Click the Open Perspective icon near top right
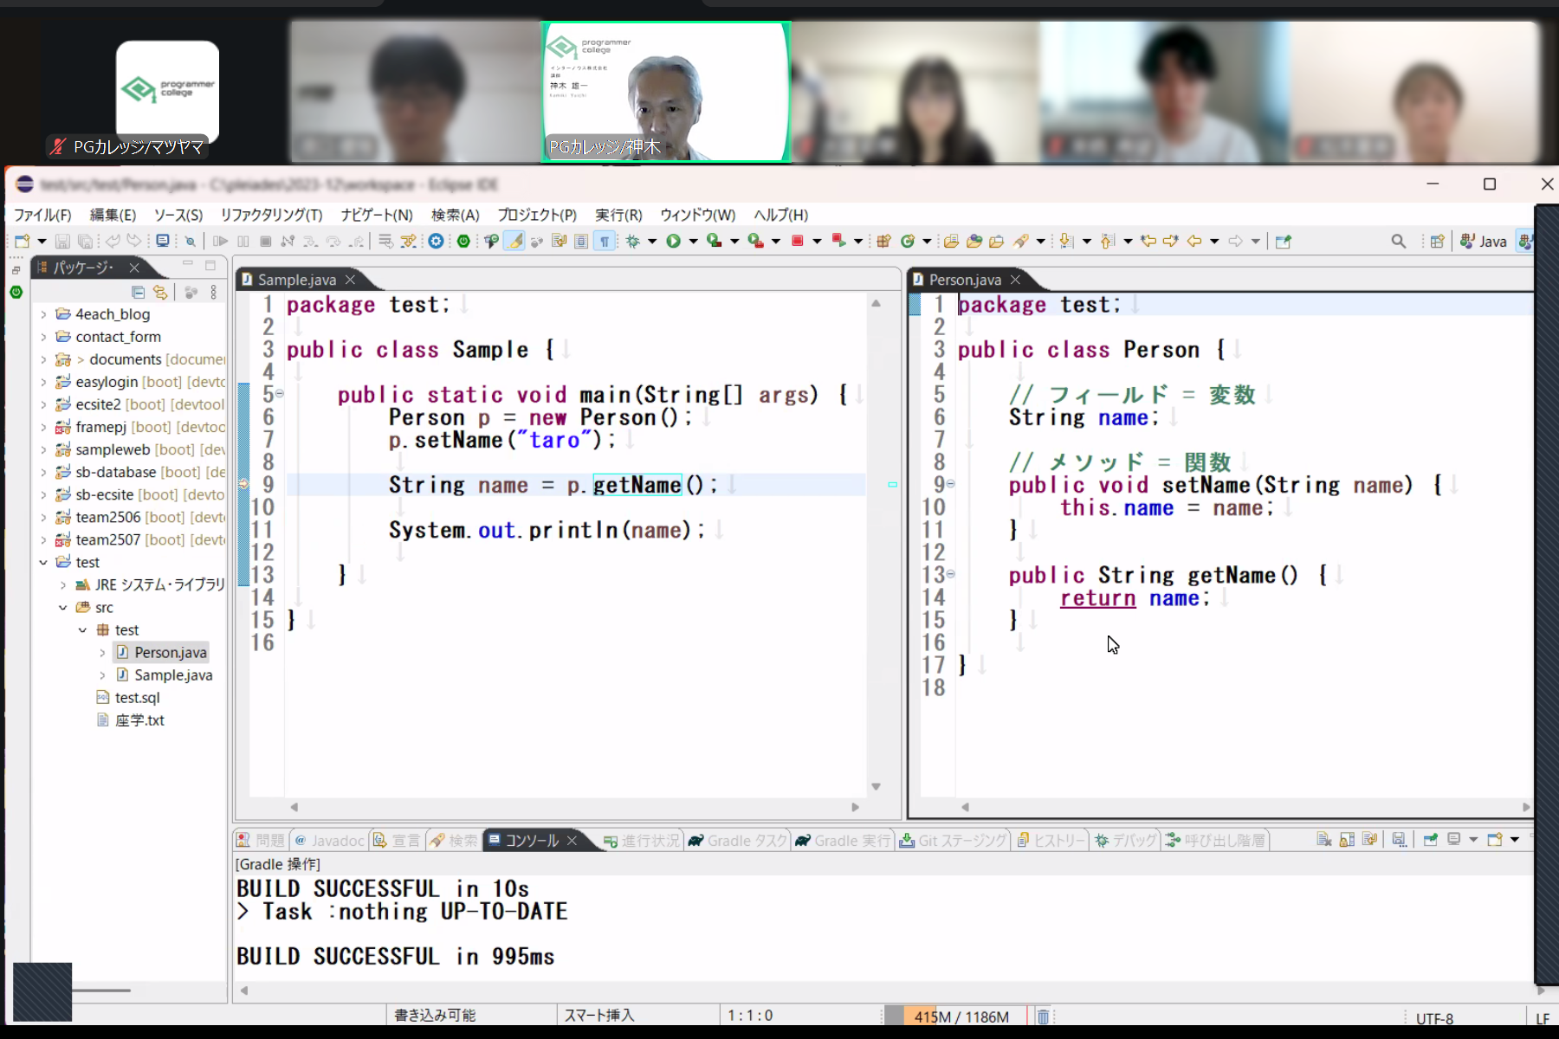Viewport: 1559px width, 1039px height. tap(1438, 241)
